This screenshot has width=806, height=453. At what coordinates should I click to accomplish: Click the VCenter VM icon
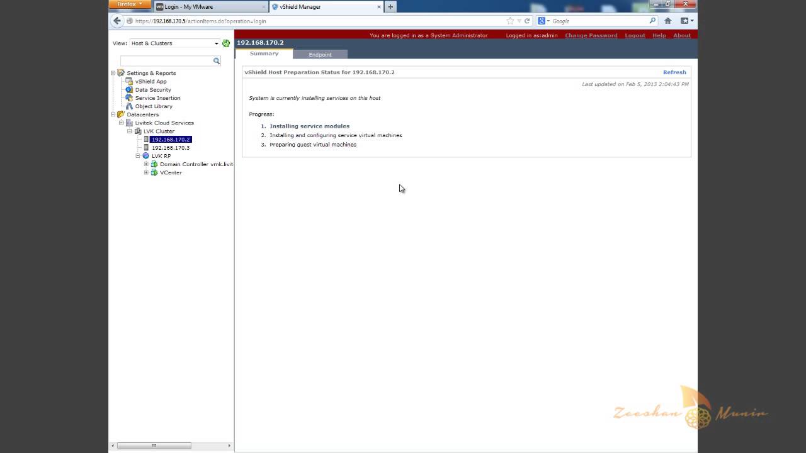click(154, 172)
